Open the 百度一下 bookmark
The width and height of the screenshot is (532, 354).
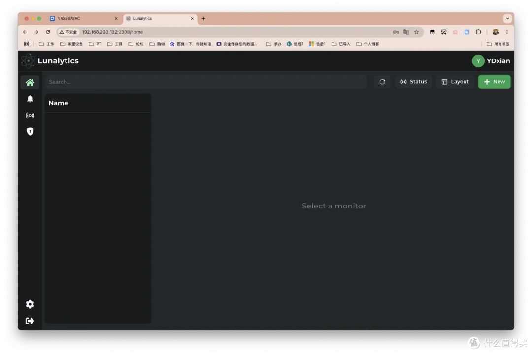190,44
